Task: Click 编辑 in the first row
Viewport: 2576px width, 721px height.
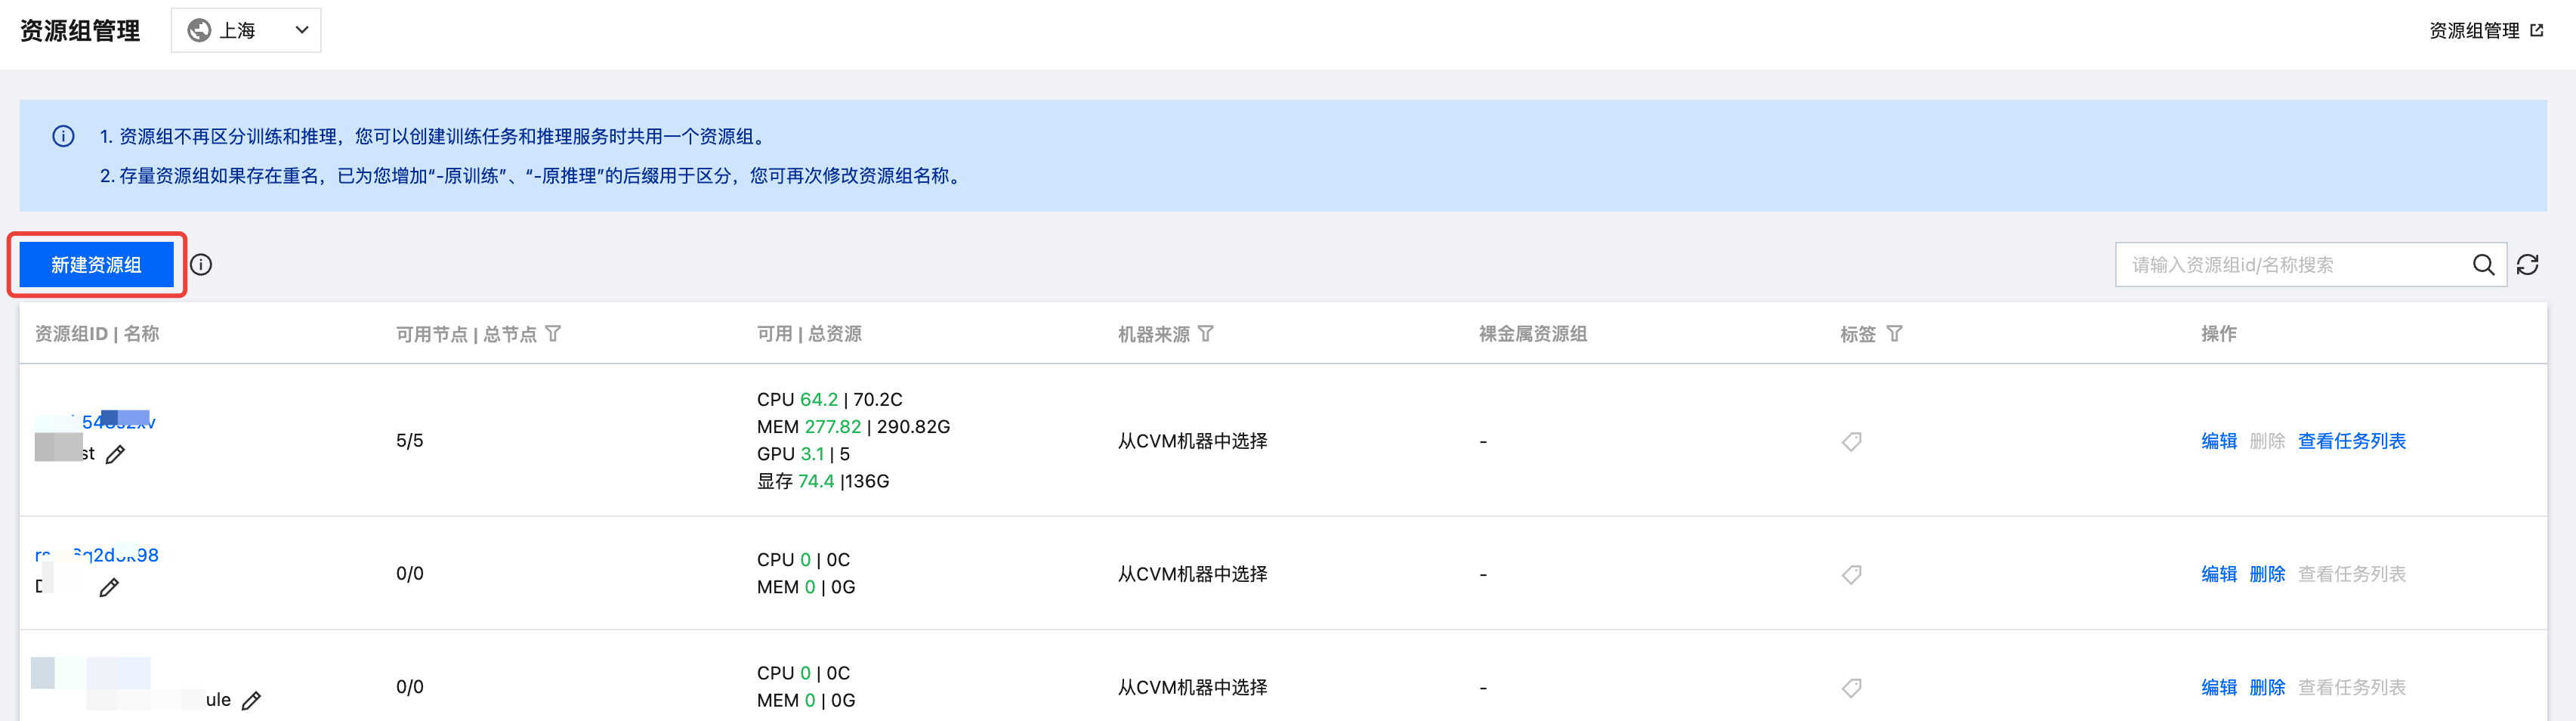Action: (2218, 441)
